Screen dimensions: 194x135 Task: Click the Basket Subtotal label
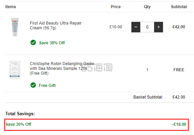point(148,97)
